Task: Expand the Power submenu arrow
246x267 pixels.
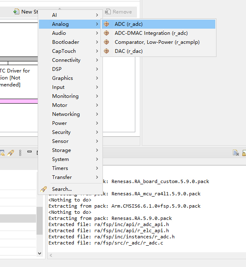Action: click(x=97, y=123)
